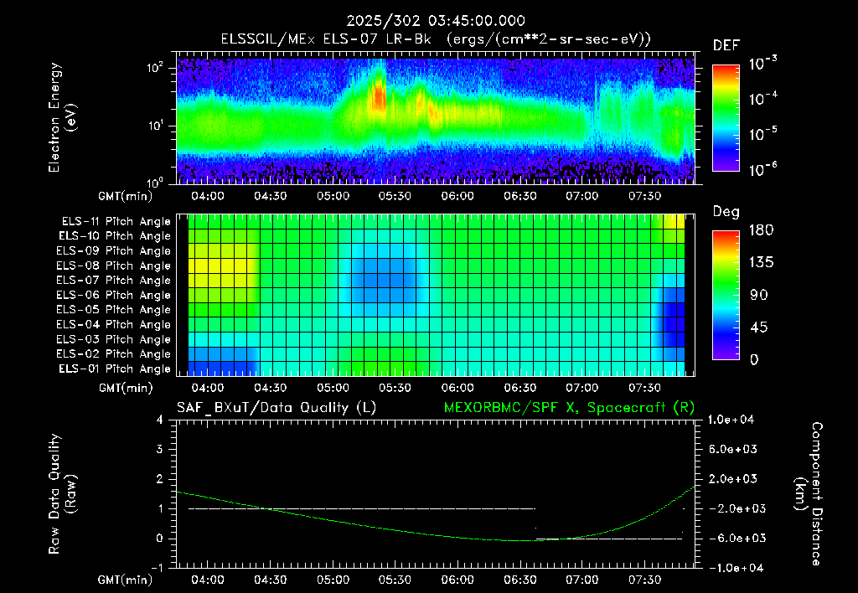Click the Deg pitch angle color bar
858x593 pixels.
coord(726,295)
